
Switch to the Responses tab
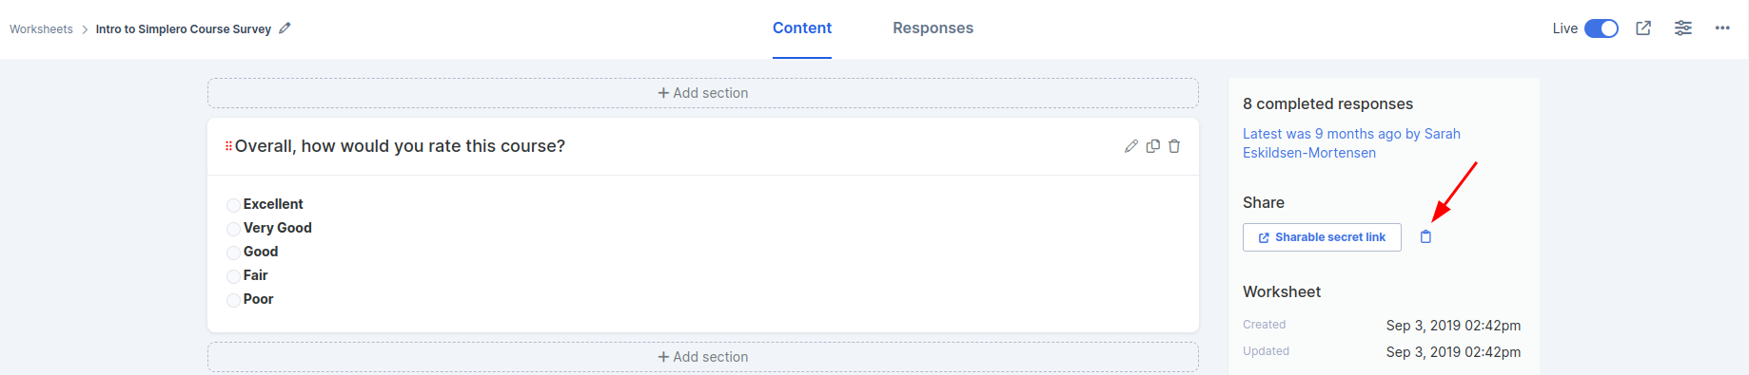(933, 28)
